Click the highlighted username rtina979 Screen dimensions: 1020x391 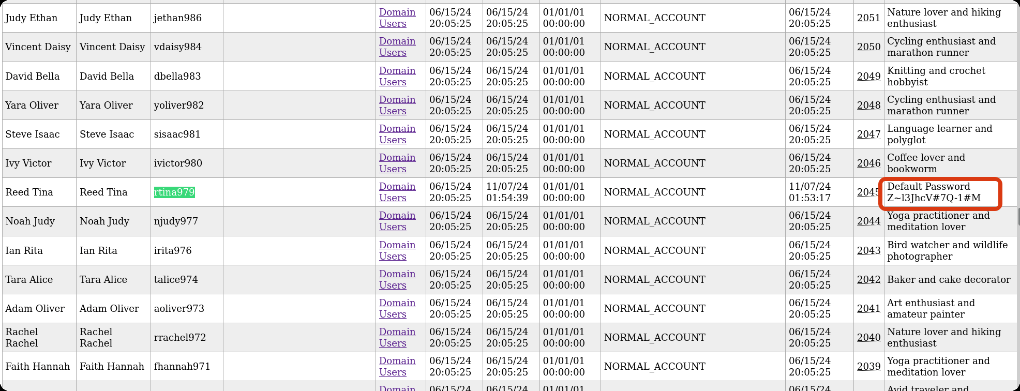pos(174,192)
